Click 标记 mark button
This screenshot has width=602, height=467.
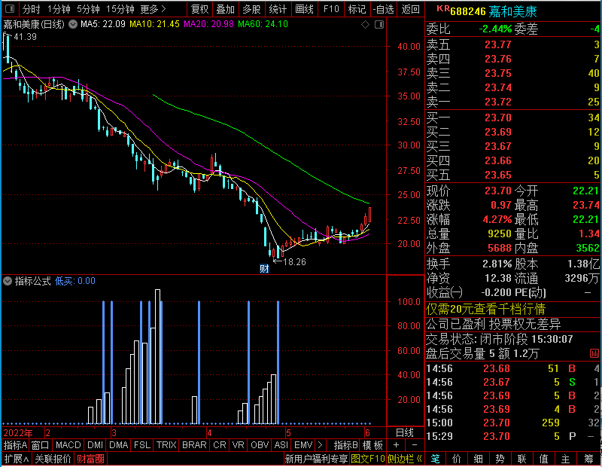tap(357, 9)
